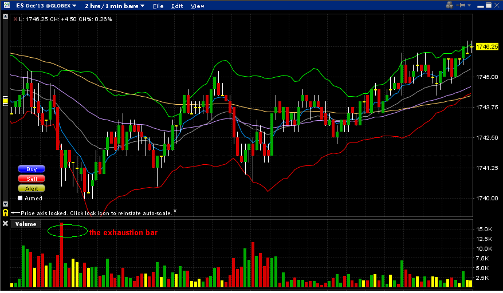Click the blue Buy button
Viewport: 503px width, 293px height.
pyautogui.click(x=32, y=169)
